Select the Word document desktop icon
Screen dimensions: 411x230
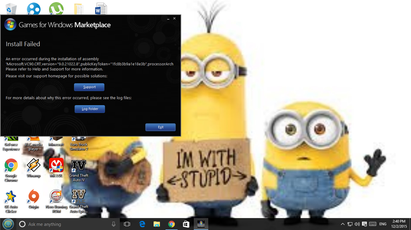[x=101, y=9]
